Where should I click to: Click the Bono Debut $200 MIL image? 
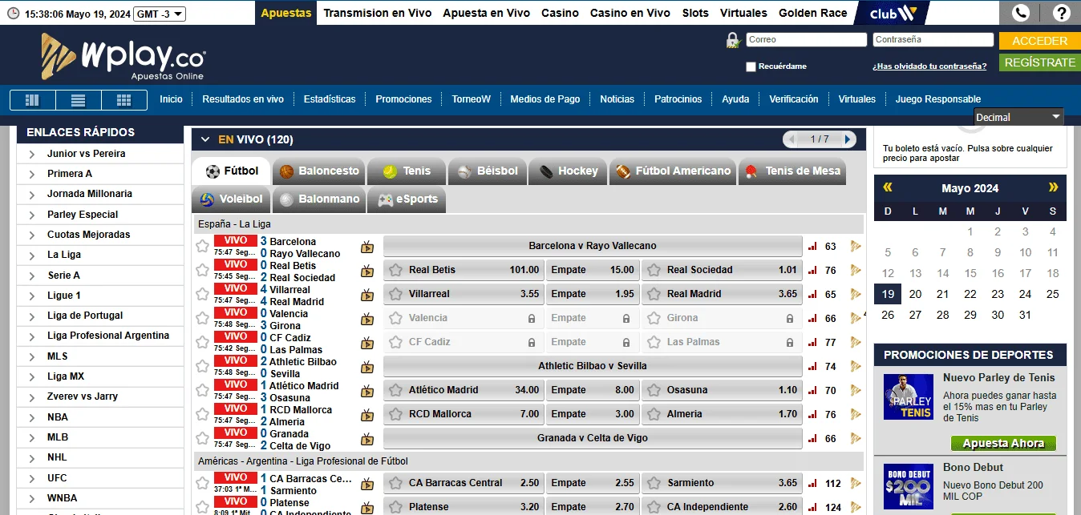pyautogui.click(x=909, y=486)
